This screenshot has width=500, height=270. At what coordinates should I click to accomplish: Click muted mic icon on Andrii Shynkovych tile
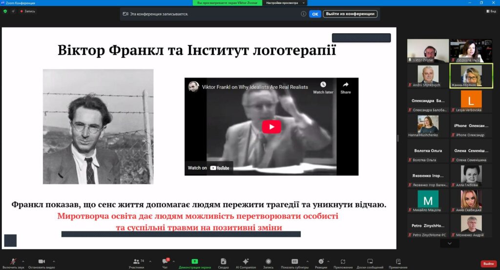click(x=410, y=85)
